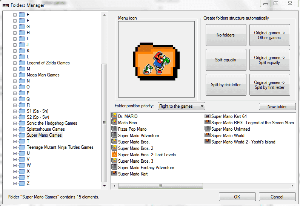Screen dimensions: 300x206
Task: Click the Cancel button
Action: (x=277, y=197)
